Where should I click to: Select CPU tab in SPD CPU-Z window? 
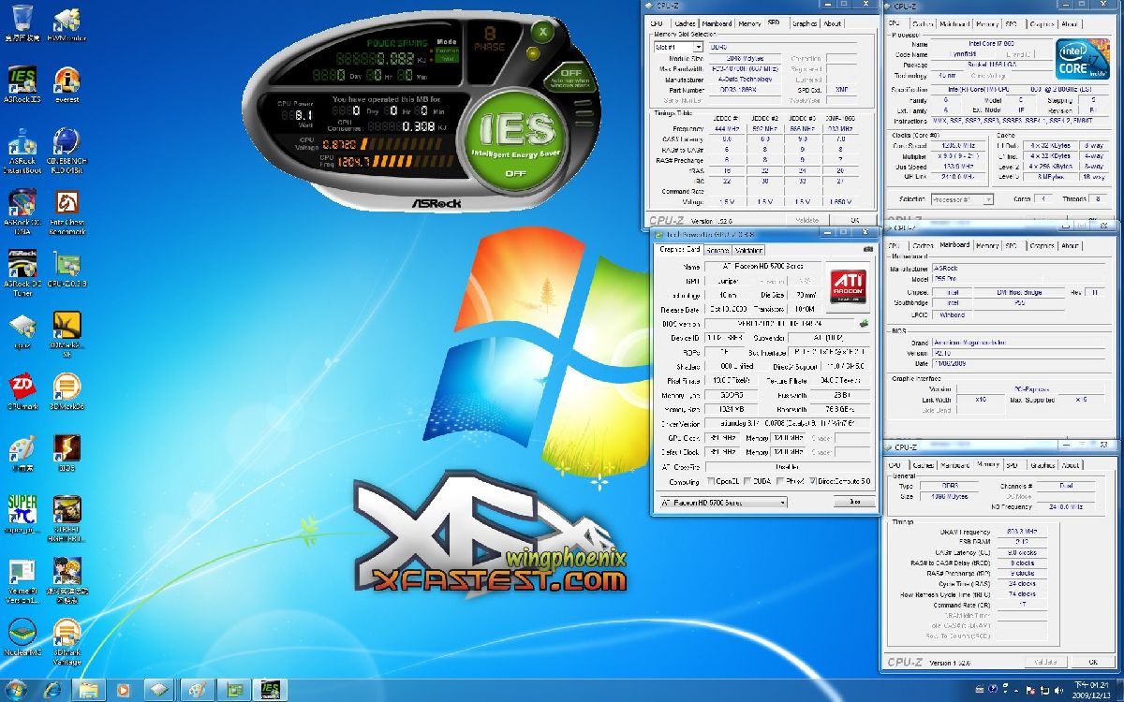pos(657,23)
